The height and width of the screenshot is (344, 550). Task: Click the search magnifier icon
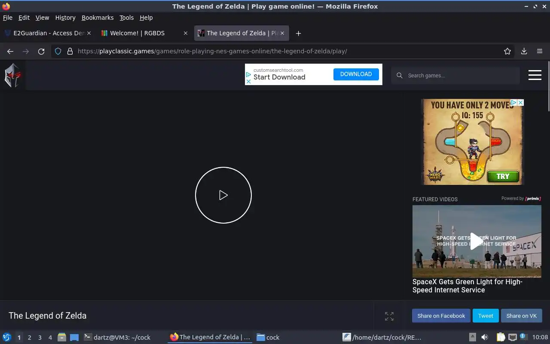point(399,75)
